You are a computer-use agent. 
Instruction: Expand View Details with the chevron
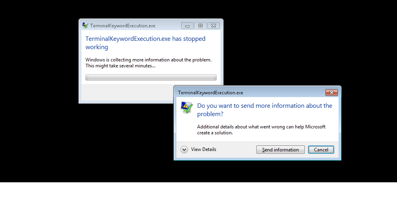tap(184, 150)
